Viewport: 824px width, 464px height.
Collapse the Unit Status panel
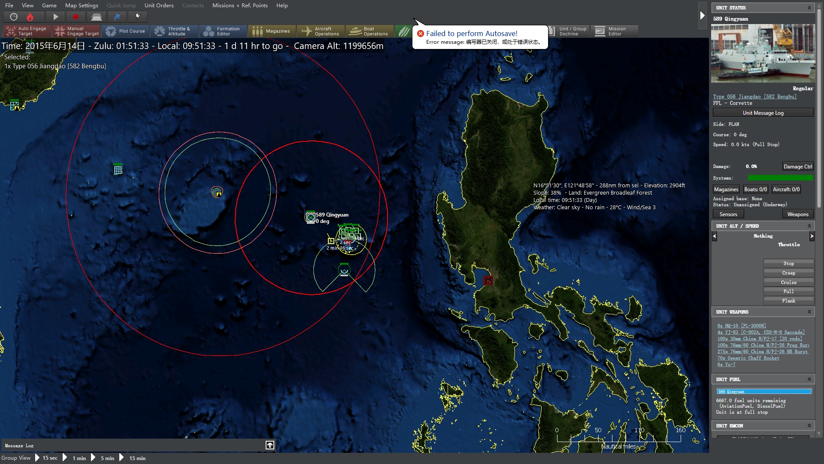point(809,8)
